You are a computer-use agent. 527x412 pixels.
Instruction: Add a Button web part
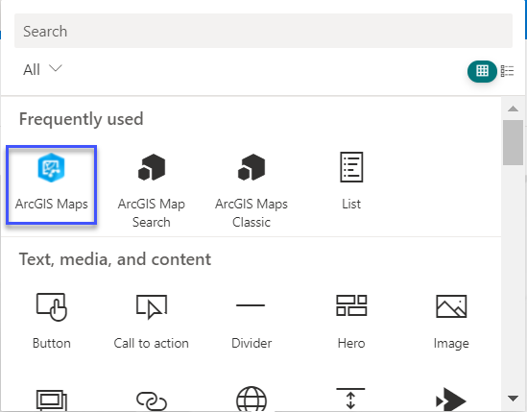pyautogui.click(x=52, y=322)
